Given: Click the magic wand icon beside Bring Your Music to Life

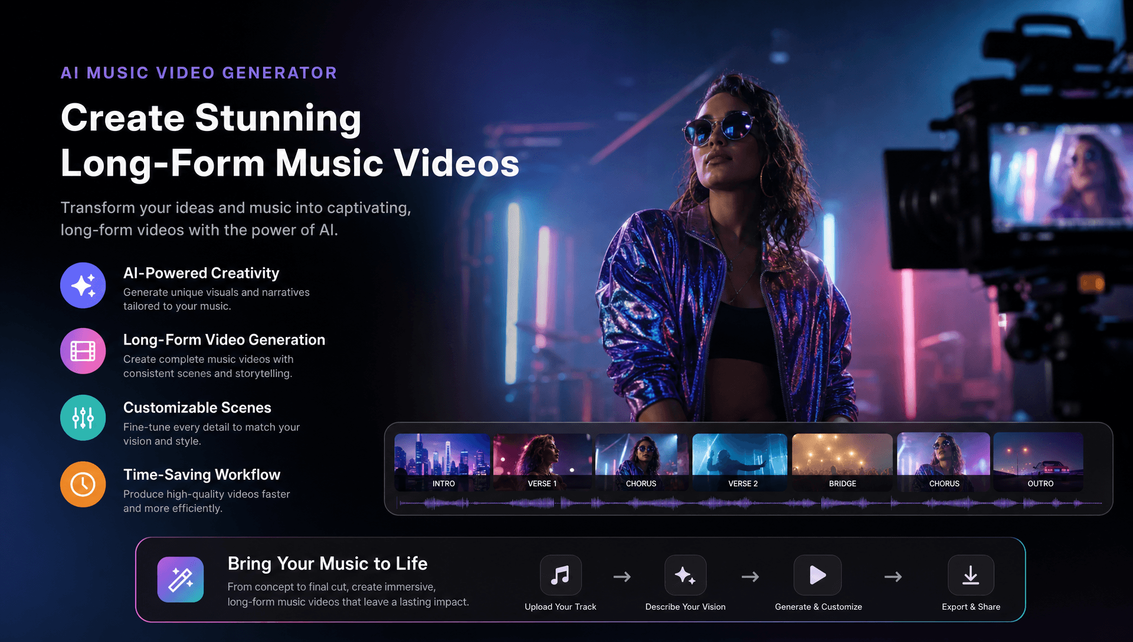Looking at the screenshot, I should tap(181, 579).
